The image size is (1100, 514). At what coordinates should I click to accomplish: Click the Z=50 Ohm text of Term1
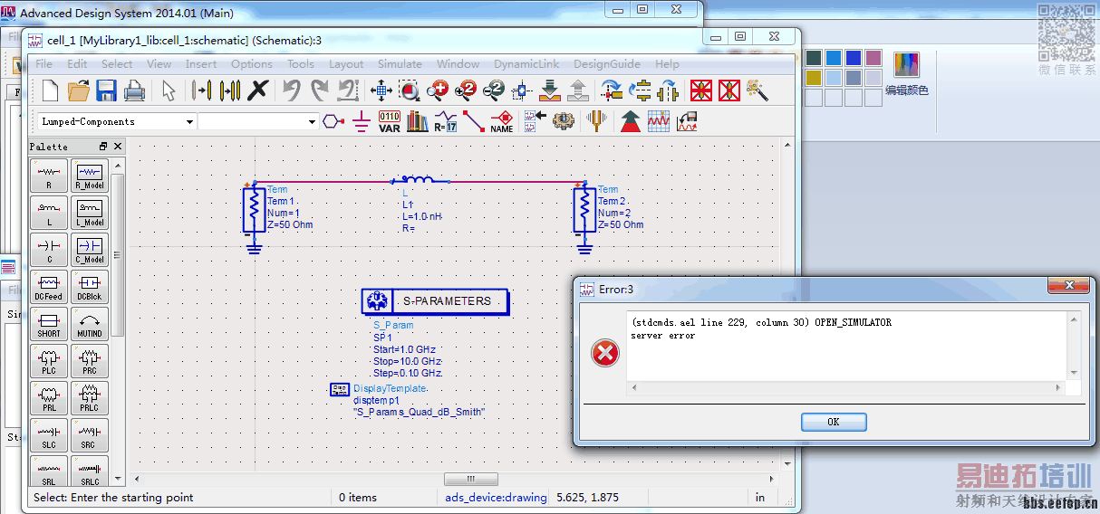(x=289, y=224)
